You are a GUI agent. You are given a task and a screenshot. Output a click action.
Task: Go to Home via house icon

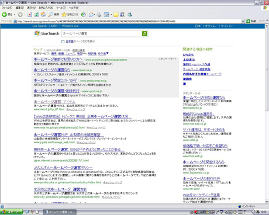[43, 15]
